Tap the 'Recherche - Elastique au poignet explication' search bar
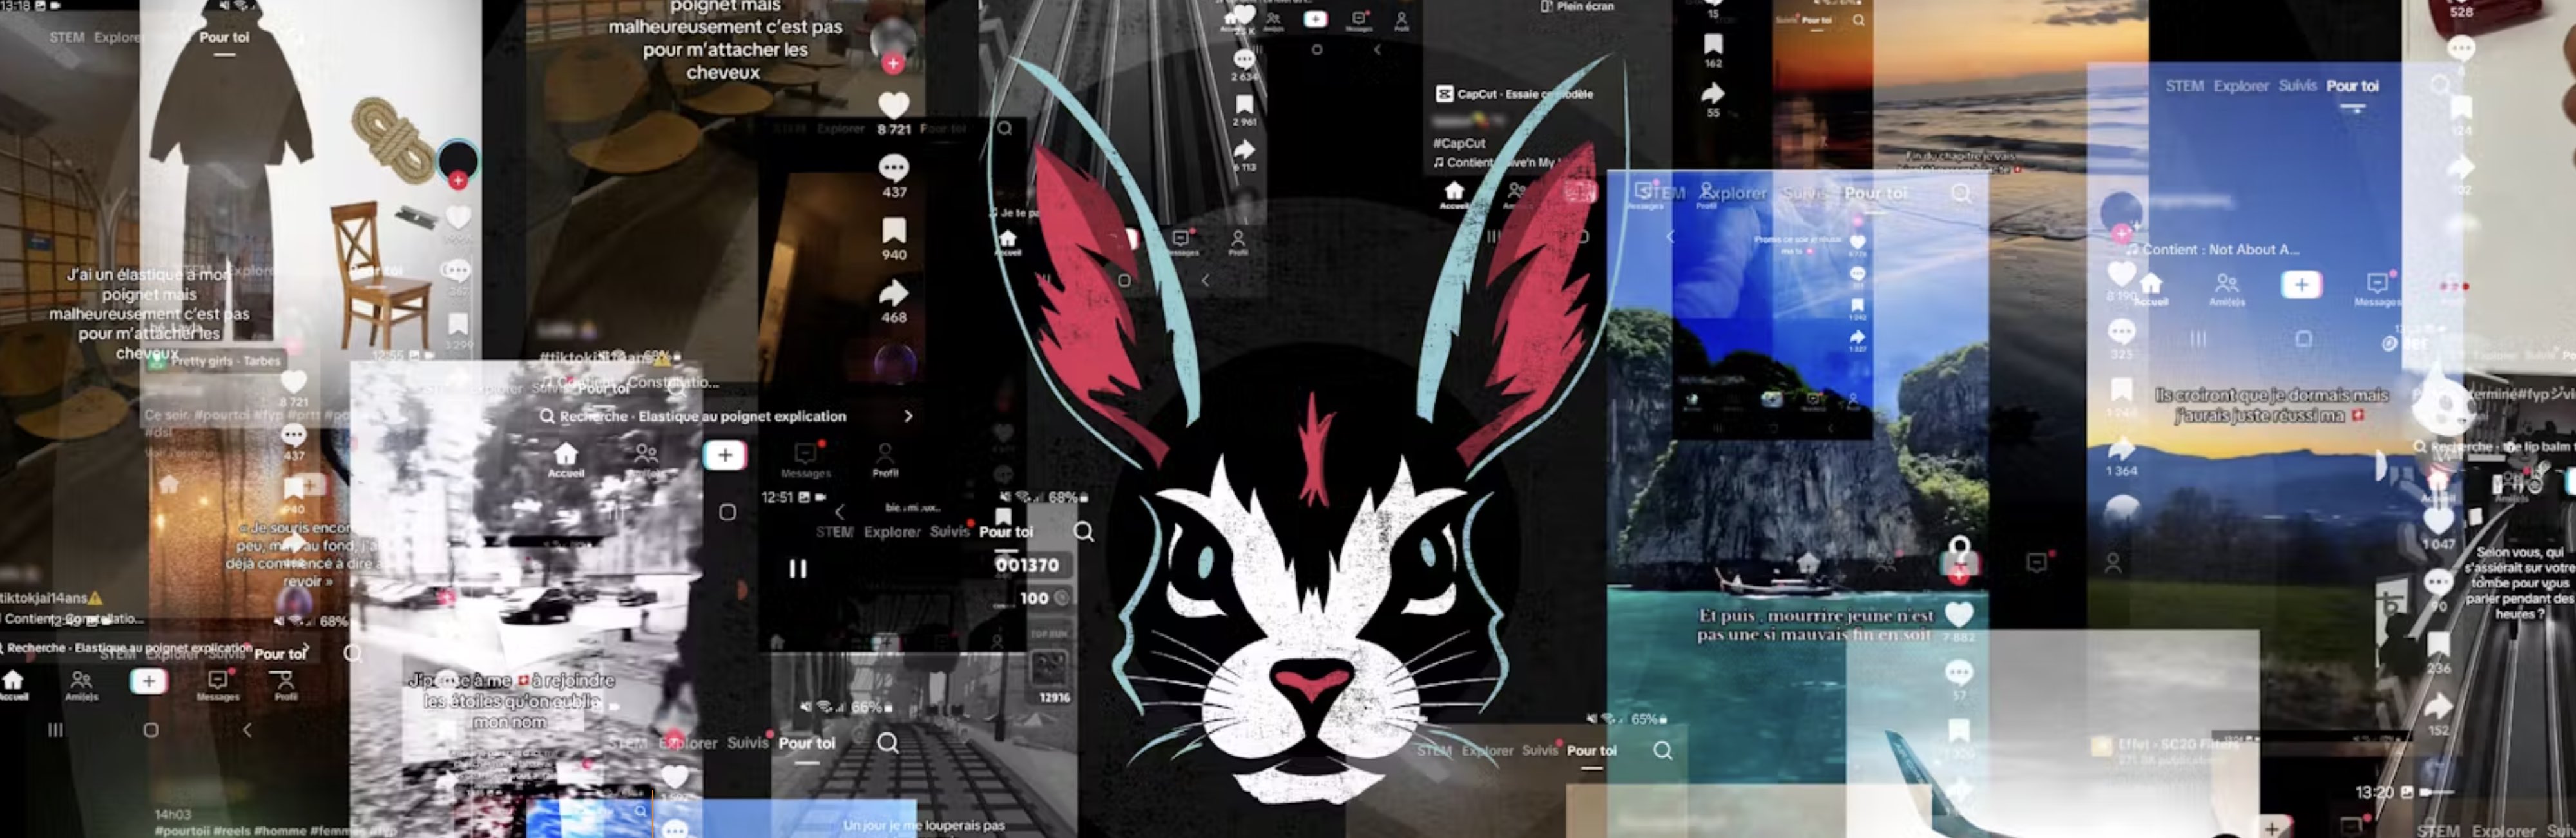Viewport: 2576px width, 838px height. pyautogui.click(x=700, y=416)
